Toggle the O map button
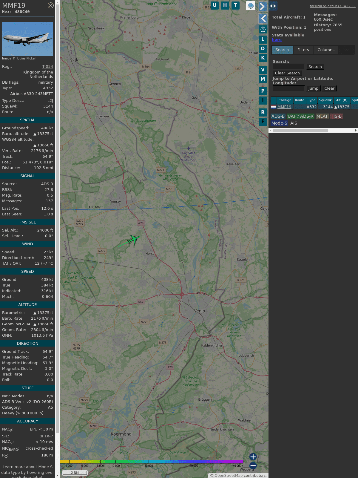 coord(263,48)
